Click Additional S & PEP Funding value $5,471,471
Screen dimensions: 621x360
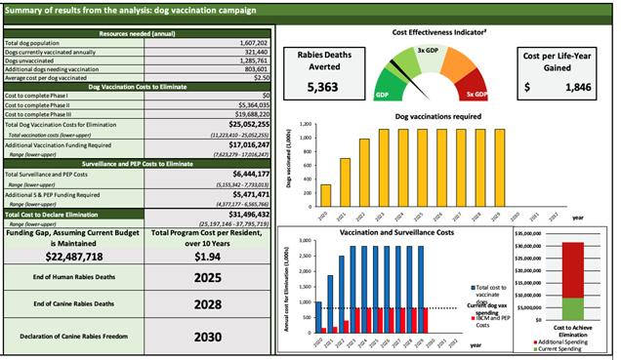(251, 195)
